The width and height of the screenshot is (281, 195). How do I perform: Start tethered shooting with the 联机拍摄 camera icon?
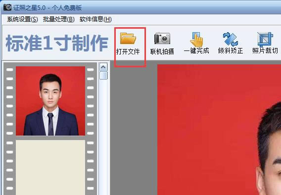click(162, 38)
